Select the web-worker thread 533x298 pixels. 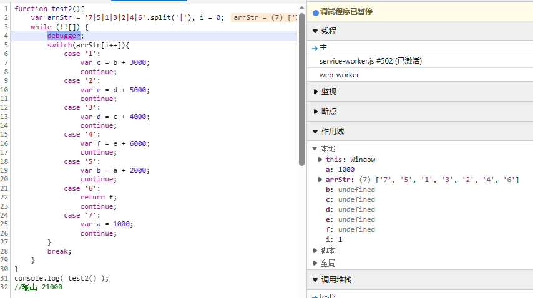tap(339, 75)
